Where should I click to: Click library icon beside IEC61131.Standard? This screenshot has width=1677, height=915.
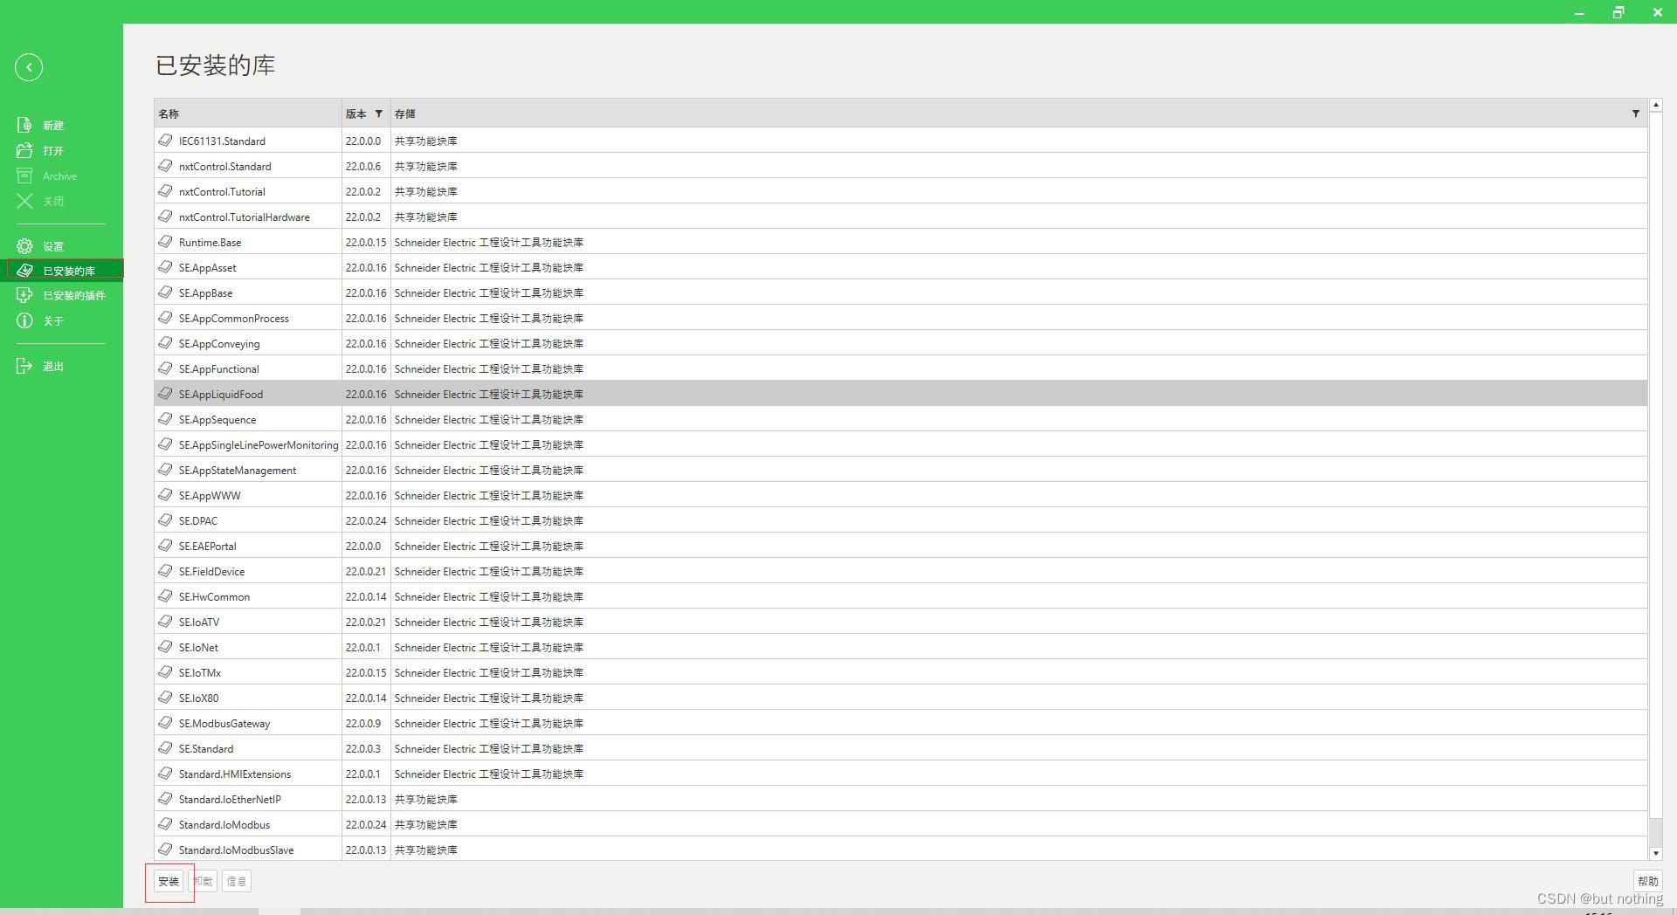click(x=165, y=140)
